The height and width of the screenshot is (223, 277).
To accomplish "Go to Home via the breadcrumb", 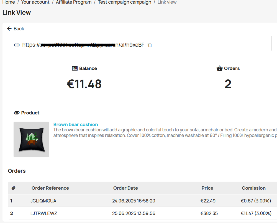I will coord(9,2).
